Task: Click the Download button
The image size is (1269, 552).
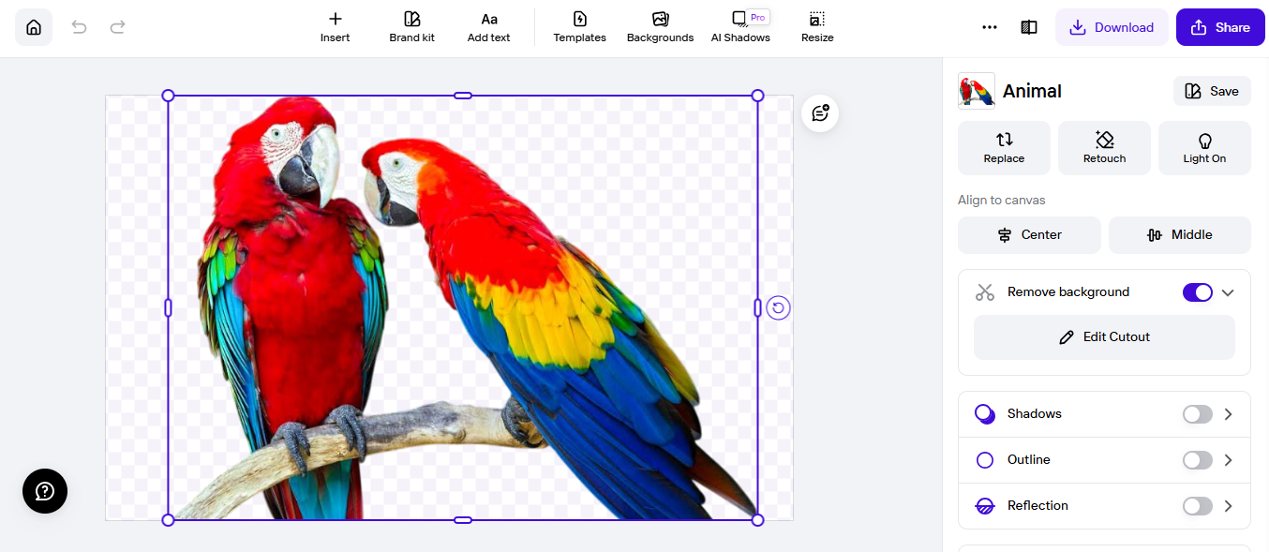Action: [1112, 27]
